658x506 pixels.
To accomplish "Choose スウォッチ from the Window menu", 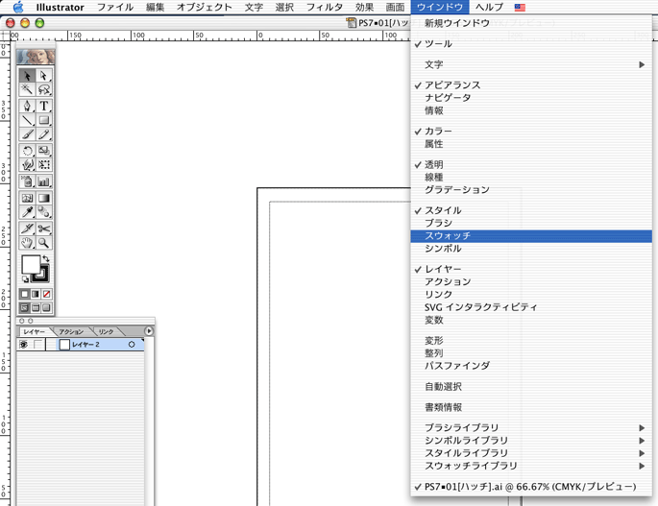I will tap(531, 236).
